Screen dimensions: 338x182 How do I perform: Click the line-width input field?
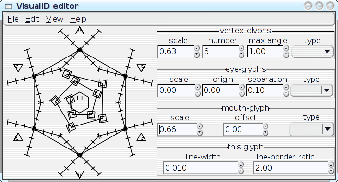click(x=201, y=168)
